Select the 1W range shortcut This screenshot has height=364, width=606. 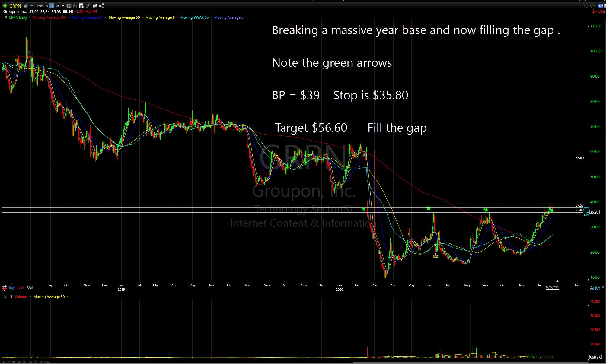36,362
